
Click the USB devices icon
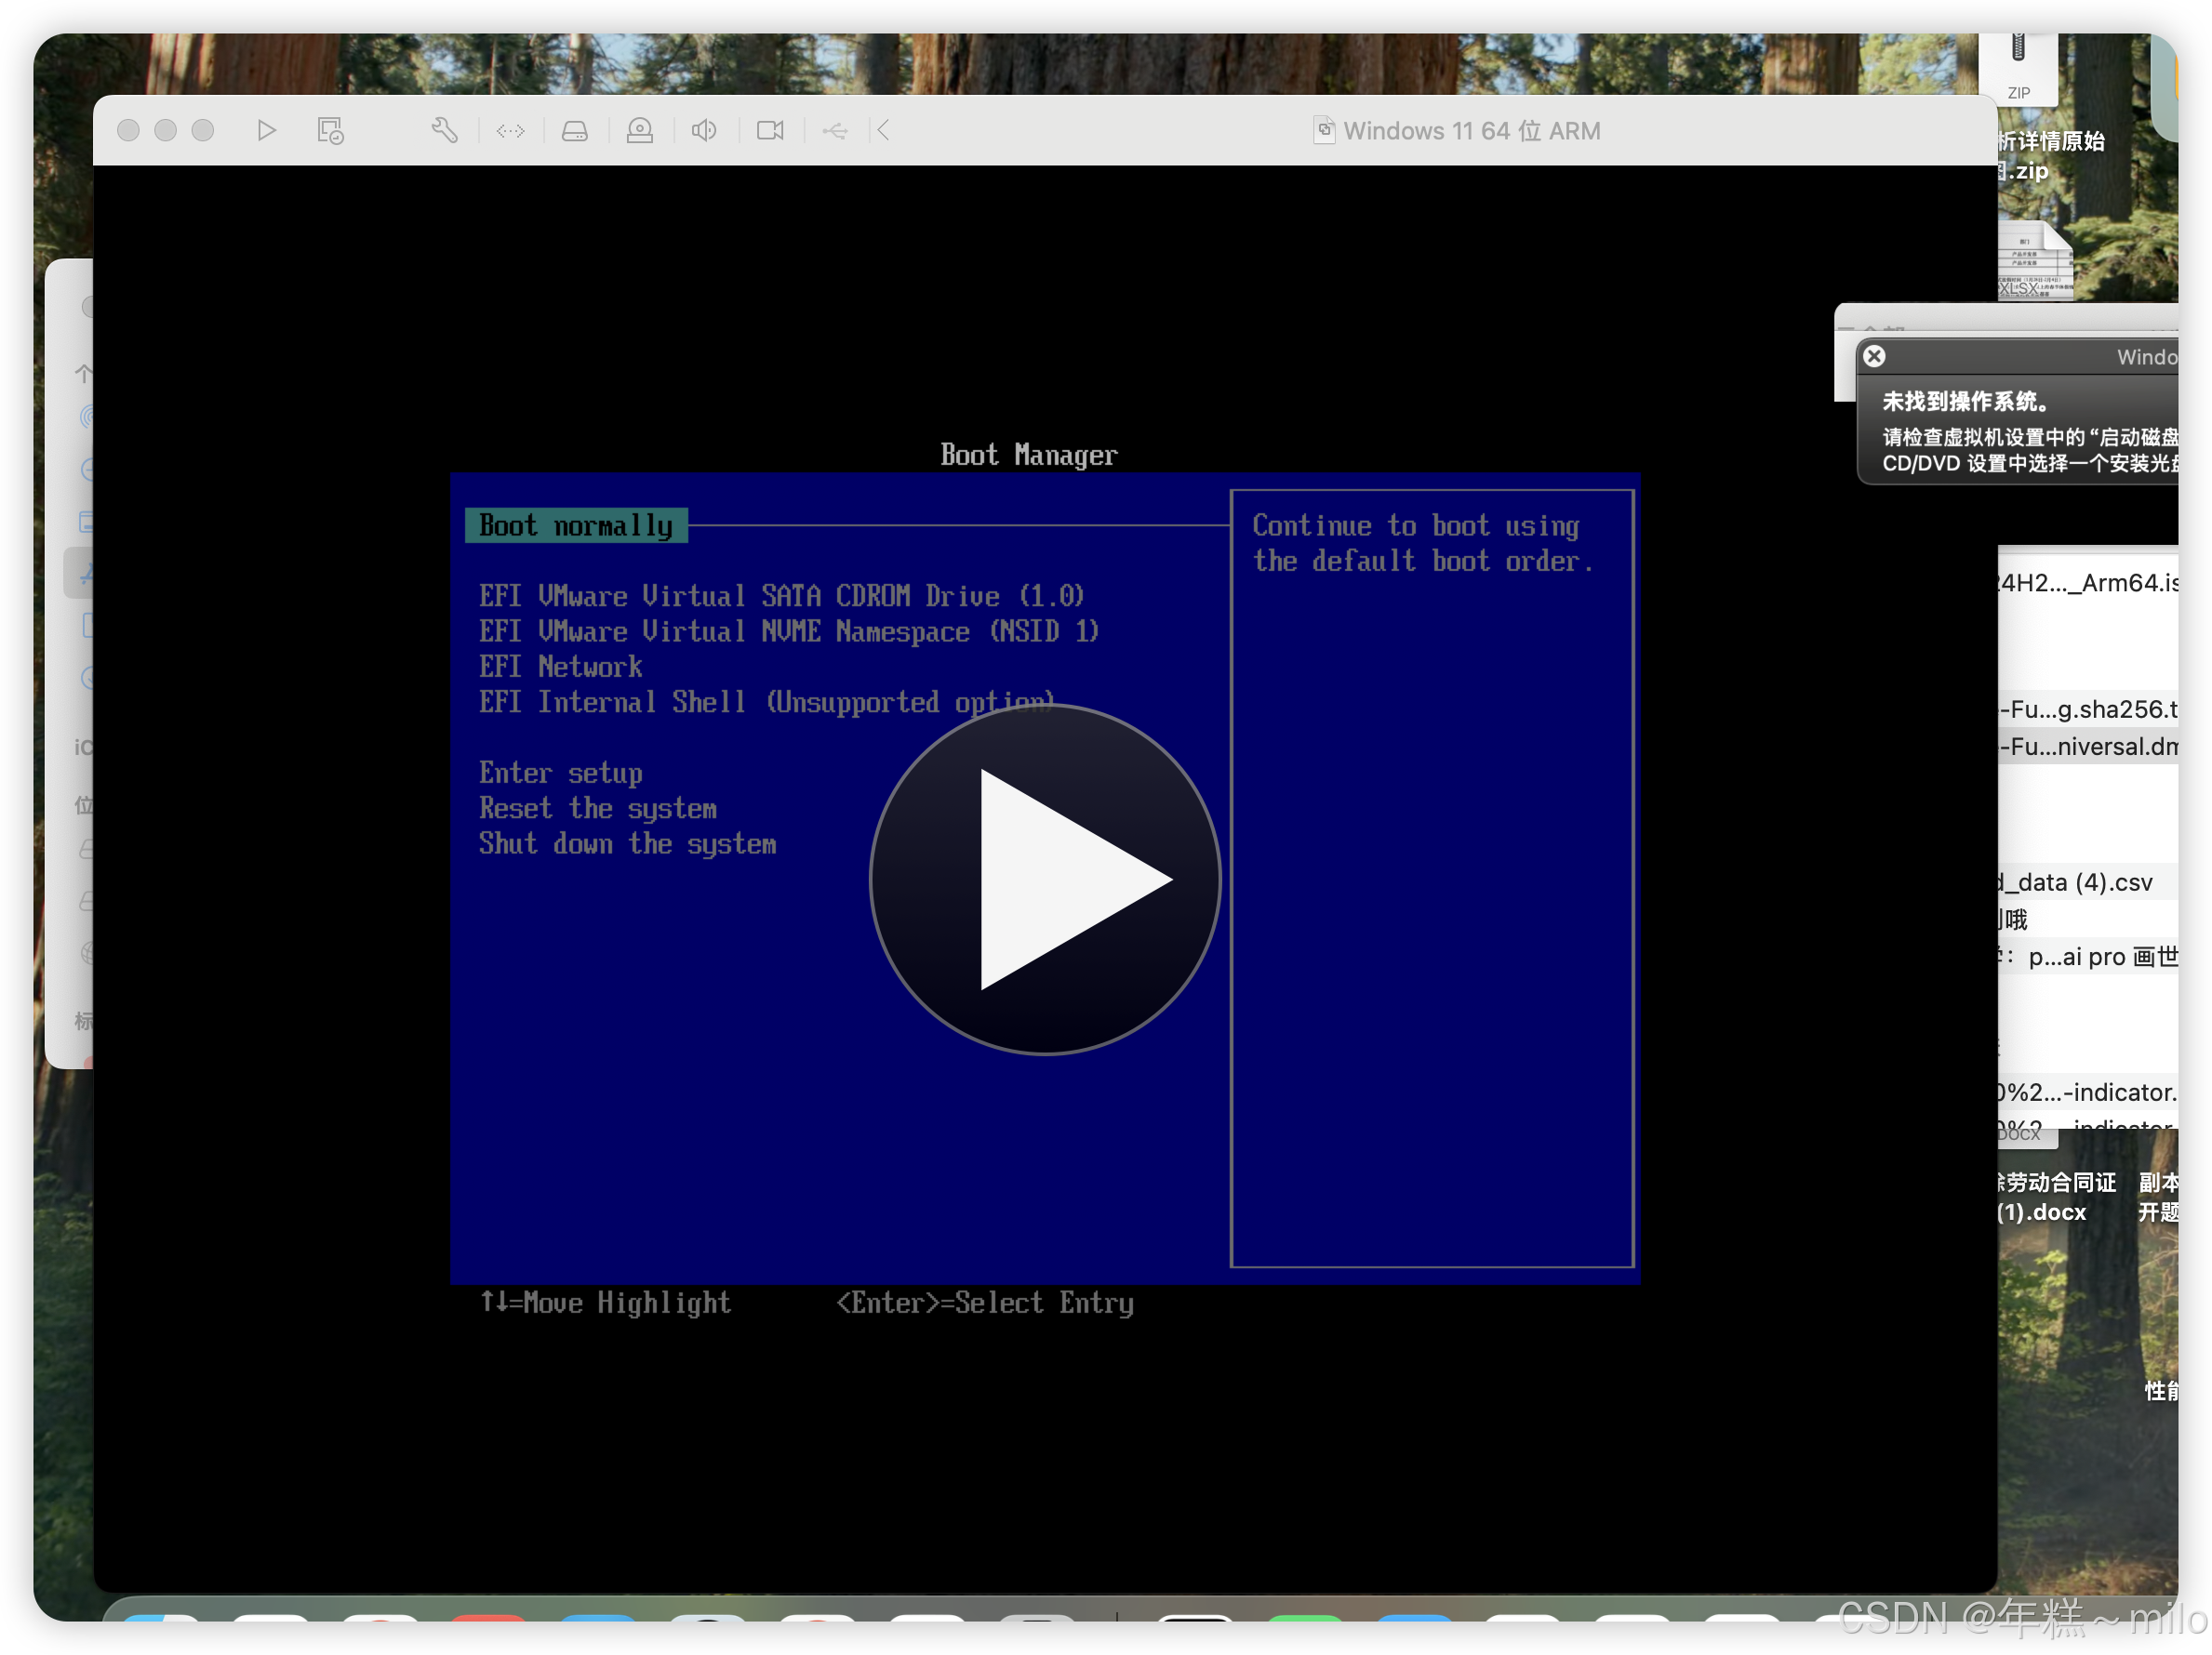click(x=835, y=131)
